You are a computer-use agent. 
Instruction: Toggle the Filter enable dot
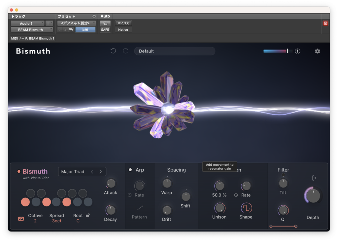pyautogui.click(x=283, y=175)
